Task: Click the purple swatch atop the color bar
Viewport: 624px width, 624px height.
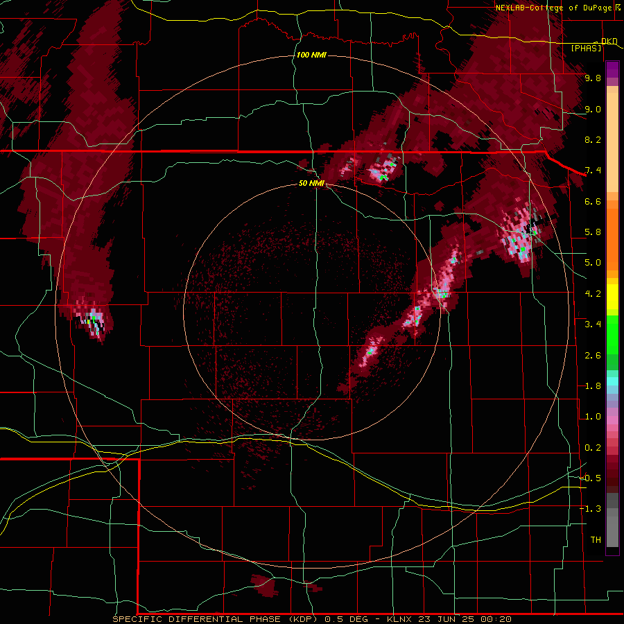Action: point(612,69)
